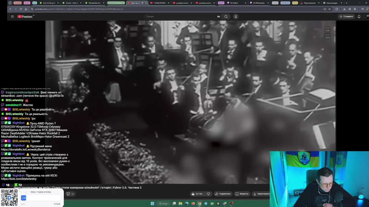Image resolution: width=369 pixels, height=207 pixels.
Task: Open Telegram from the taskbar
Action: (x=206, y=204)
